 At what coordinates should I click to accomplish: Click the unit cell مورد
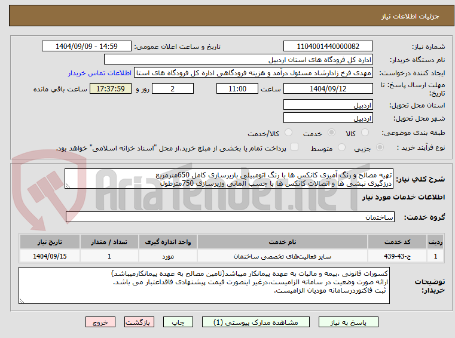[168, 256]
